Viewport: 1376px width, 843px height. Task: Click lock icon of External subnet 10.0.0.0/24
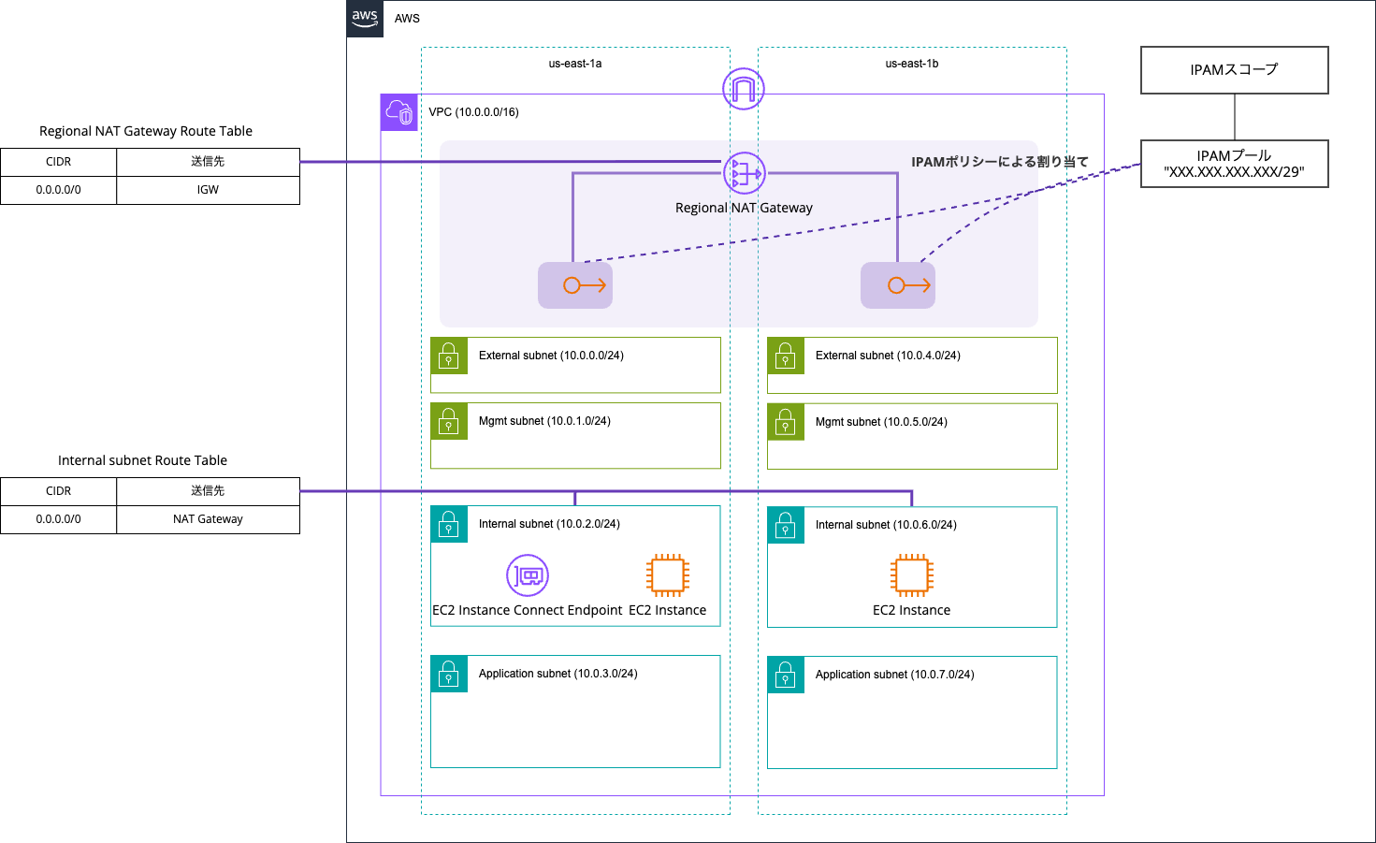point(449,356)
